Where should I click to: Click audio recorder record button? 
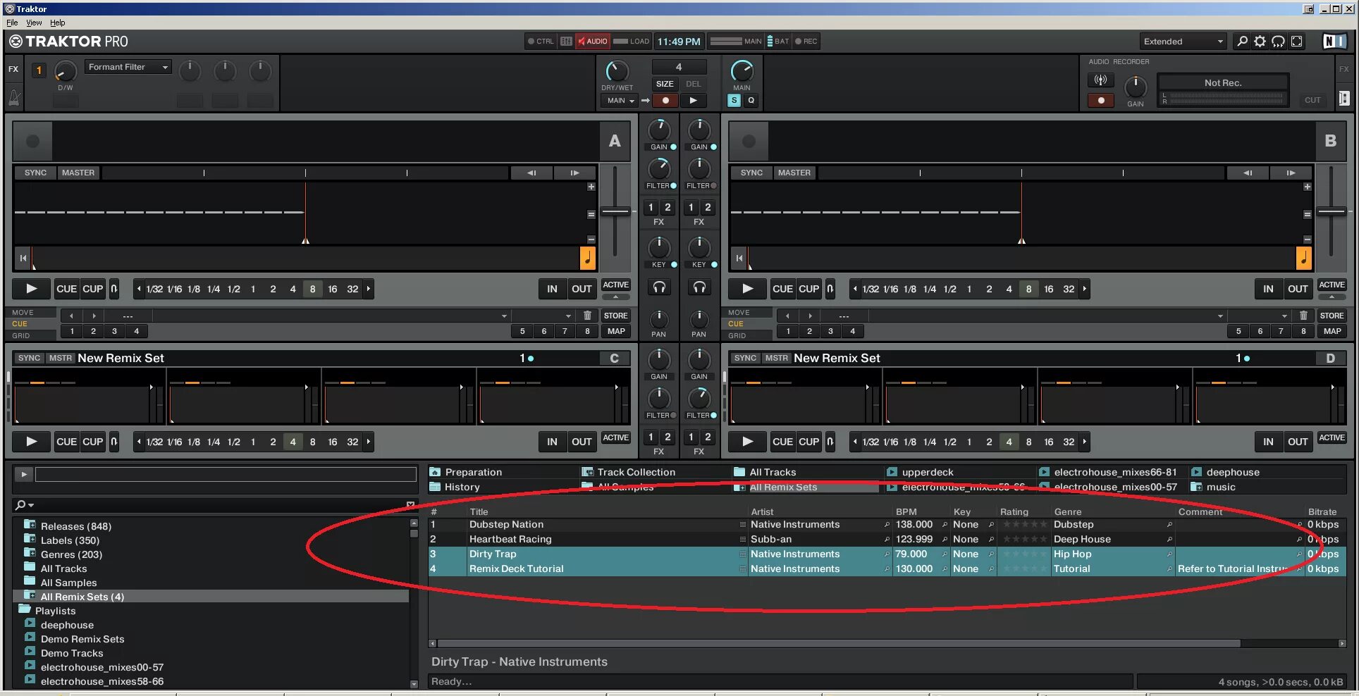click(x=1101, y=101)
